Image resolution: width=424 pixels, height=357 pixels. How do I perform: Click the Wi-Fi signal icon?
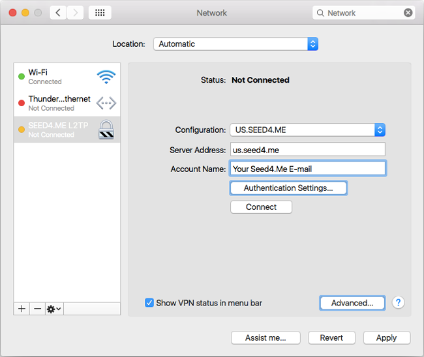[x=106, y=77]
